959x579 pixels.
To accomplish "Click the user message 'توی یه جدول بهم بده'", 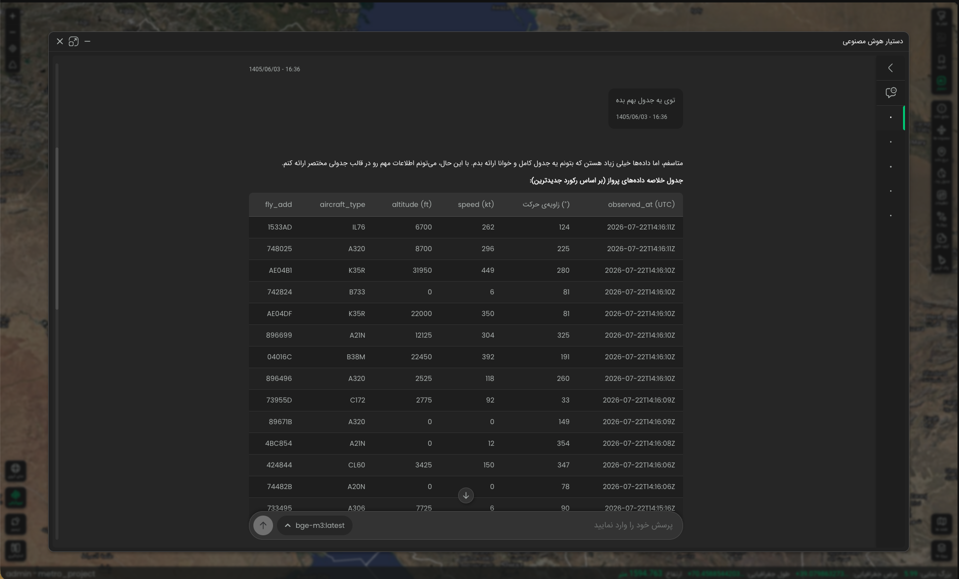I will (645, 100).
